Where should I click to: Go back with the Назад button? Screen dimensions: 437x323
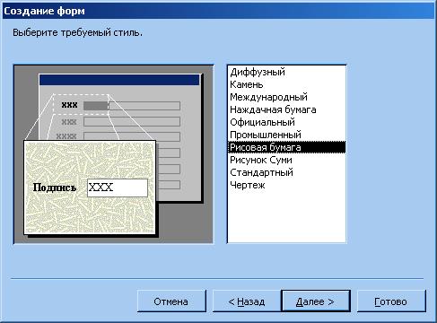247,301
